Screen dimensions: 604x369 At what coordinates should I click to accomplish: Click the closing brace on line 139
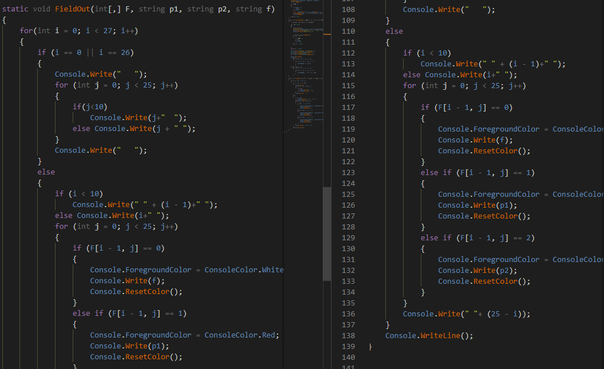[x=370, y=346]
